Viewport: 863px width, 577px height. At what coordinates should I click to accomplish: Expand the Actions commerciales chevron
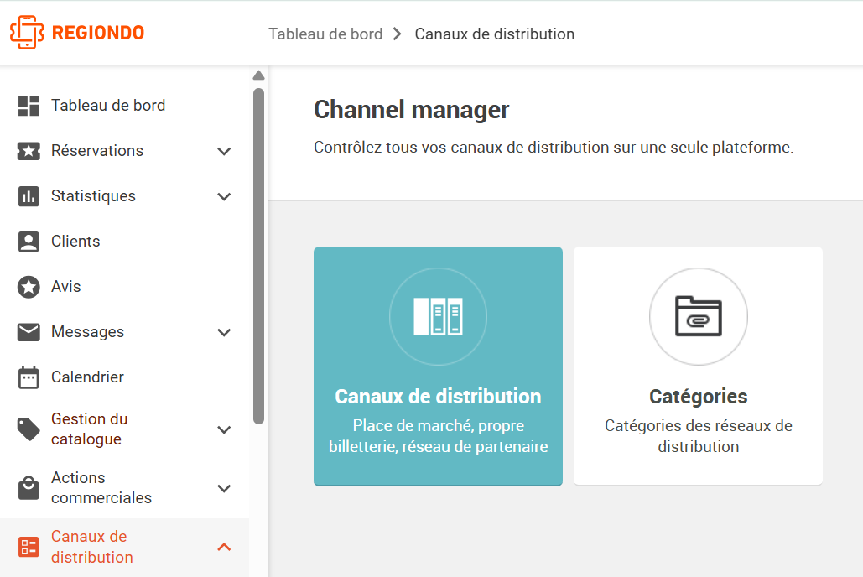point(224,488)
